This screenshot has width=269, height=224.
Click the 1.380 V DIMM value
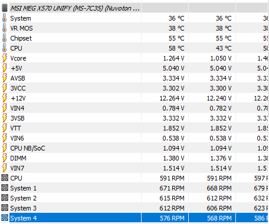point(173,158)
